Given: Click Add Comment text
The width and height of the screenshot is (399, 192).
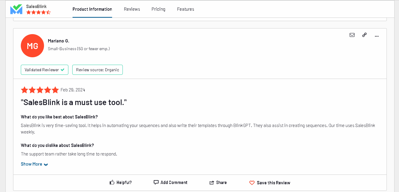Looking at the screenshot, I should [174, 183].
